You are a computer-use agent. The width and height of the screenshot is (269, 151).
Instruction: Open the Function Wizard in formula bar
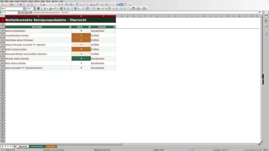pos(23,13)
